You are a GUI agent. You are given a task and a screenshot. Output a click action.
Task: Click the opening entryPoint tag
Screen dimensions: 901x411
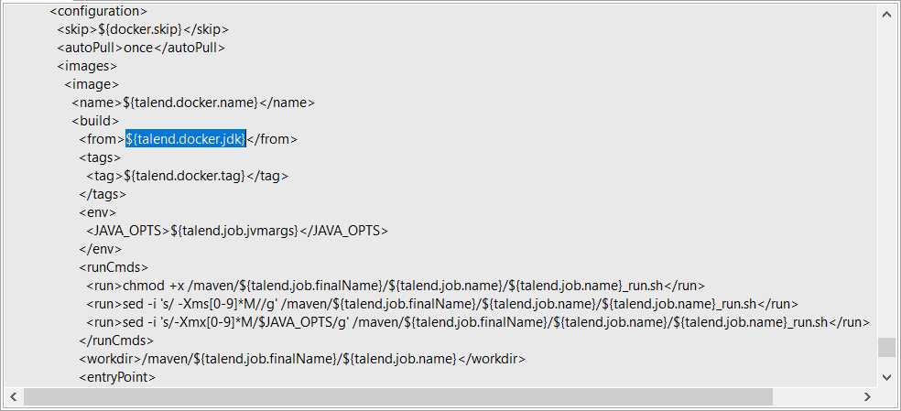coord(117,377)
